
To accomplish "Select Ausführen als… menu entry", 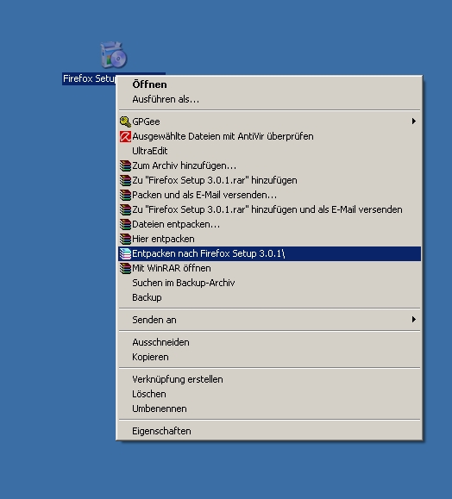I will (269, 99).
